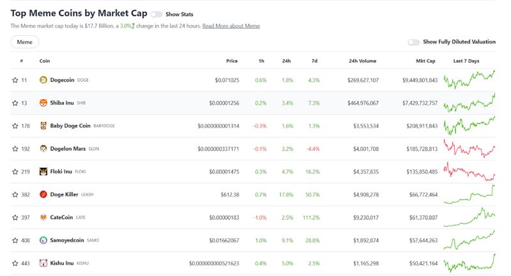Click the Samoyedcoin logo icon

click(x=43, y=240)
